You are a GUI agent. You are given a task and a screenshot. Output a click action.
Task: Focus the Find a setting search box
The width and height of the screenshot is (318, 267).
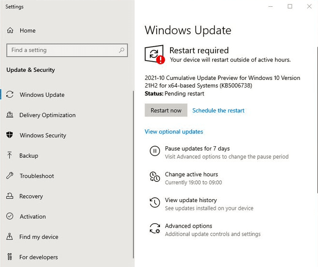[x=67, y=50]
